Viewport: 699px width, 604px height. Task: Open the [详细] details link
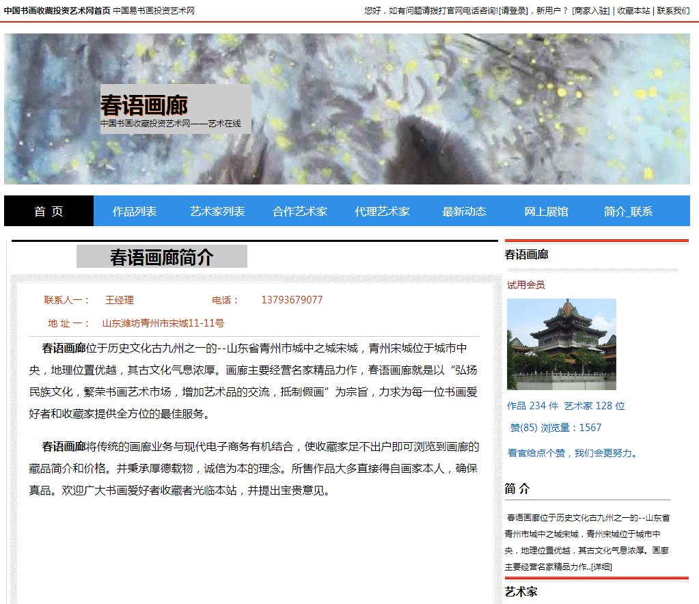[x=601, y=566]
